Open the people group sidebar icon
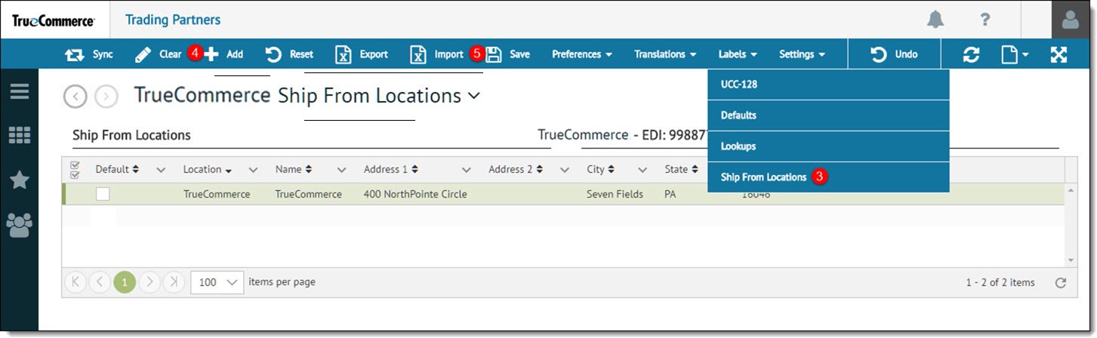The image size is (1097, 338). pyautogui.click(x=20, y=225)
